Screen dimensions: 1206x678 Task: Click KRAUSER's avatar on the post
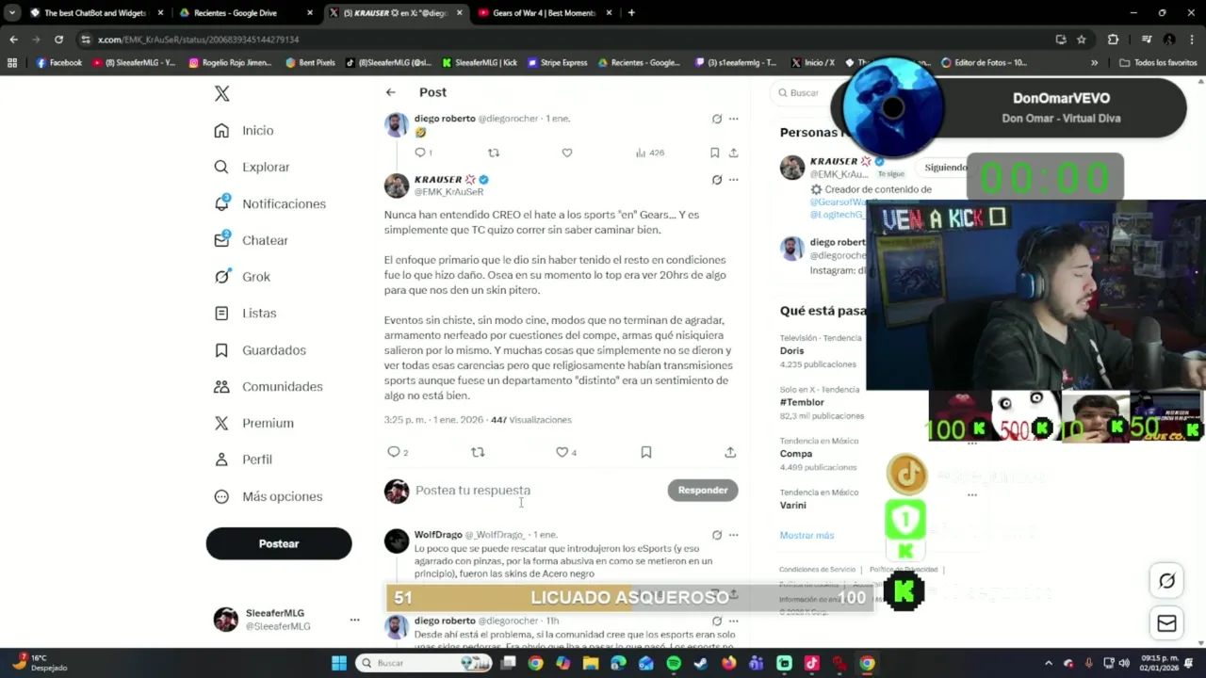397,186
